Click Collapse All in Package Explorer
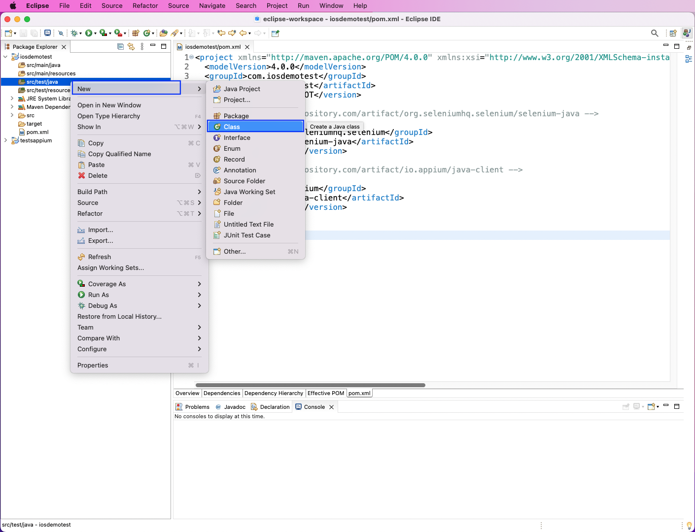The image size is (695, 532). tap(120, 46)
